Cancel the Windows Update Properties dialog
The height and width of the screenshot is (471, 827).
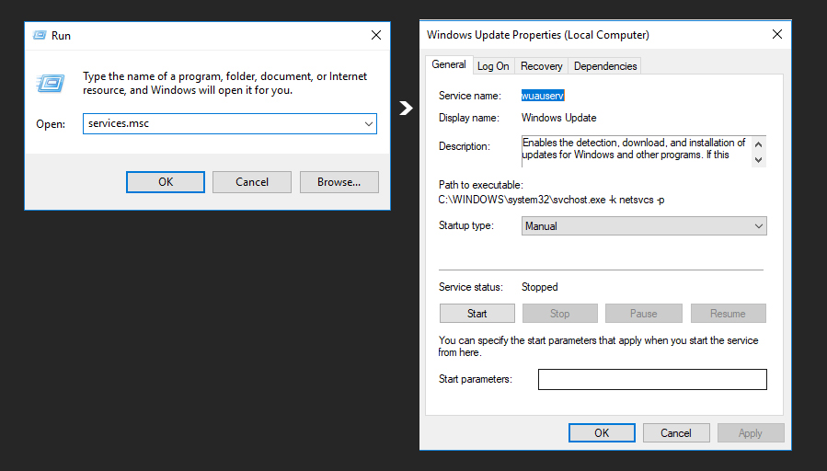click(676, 433)
